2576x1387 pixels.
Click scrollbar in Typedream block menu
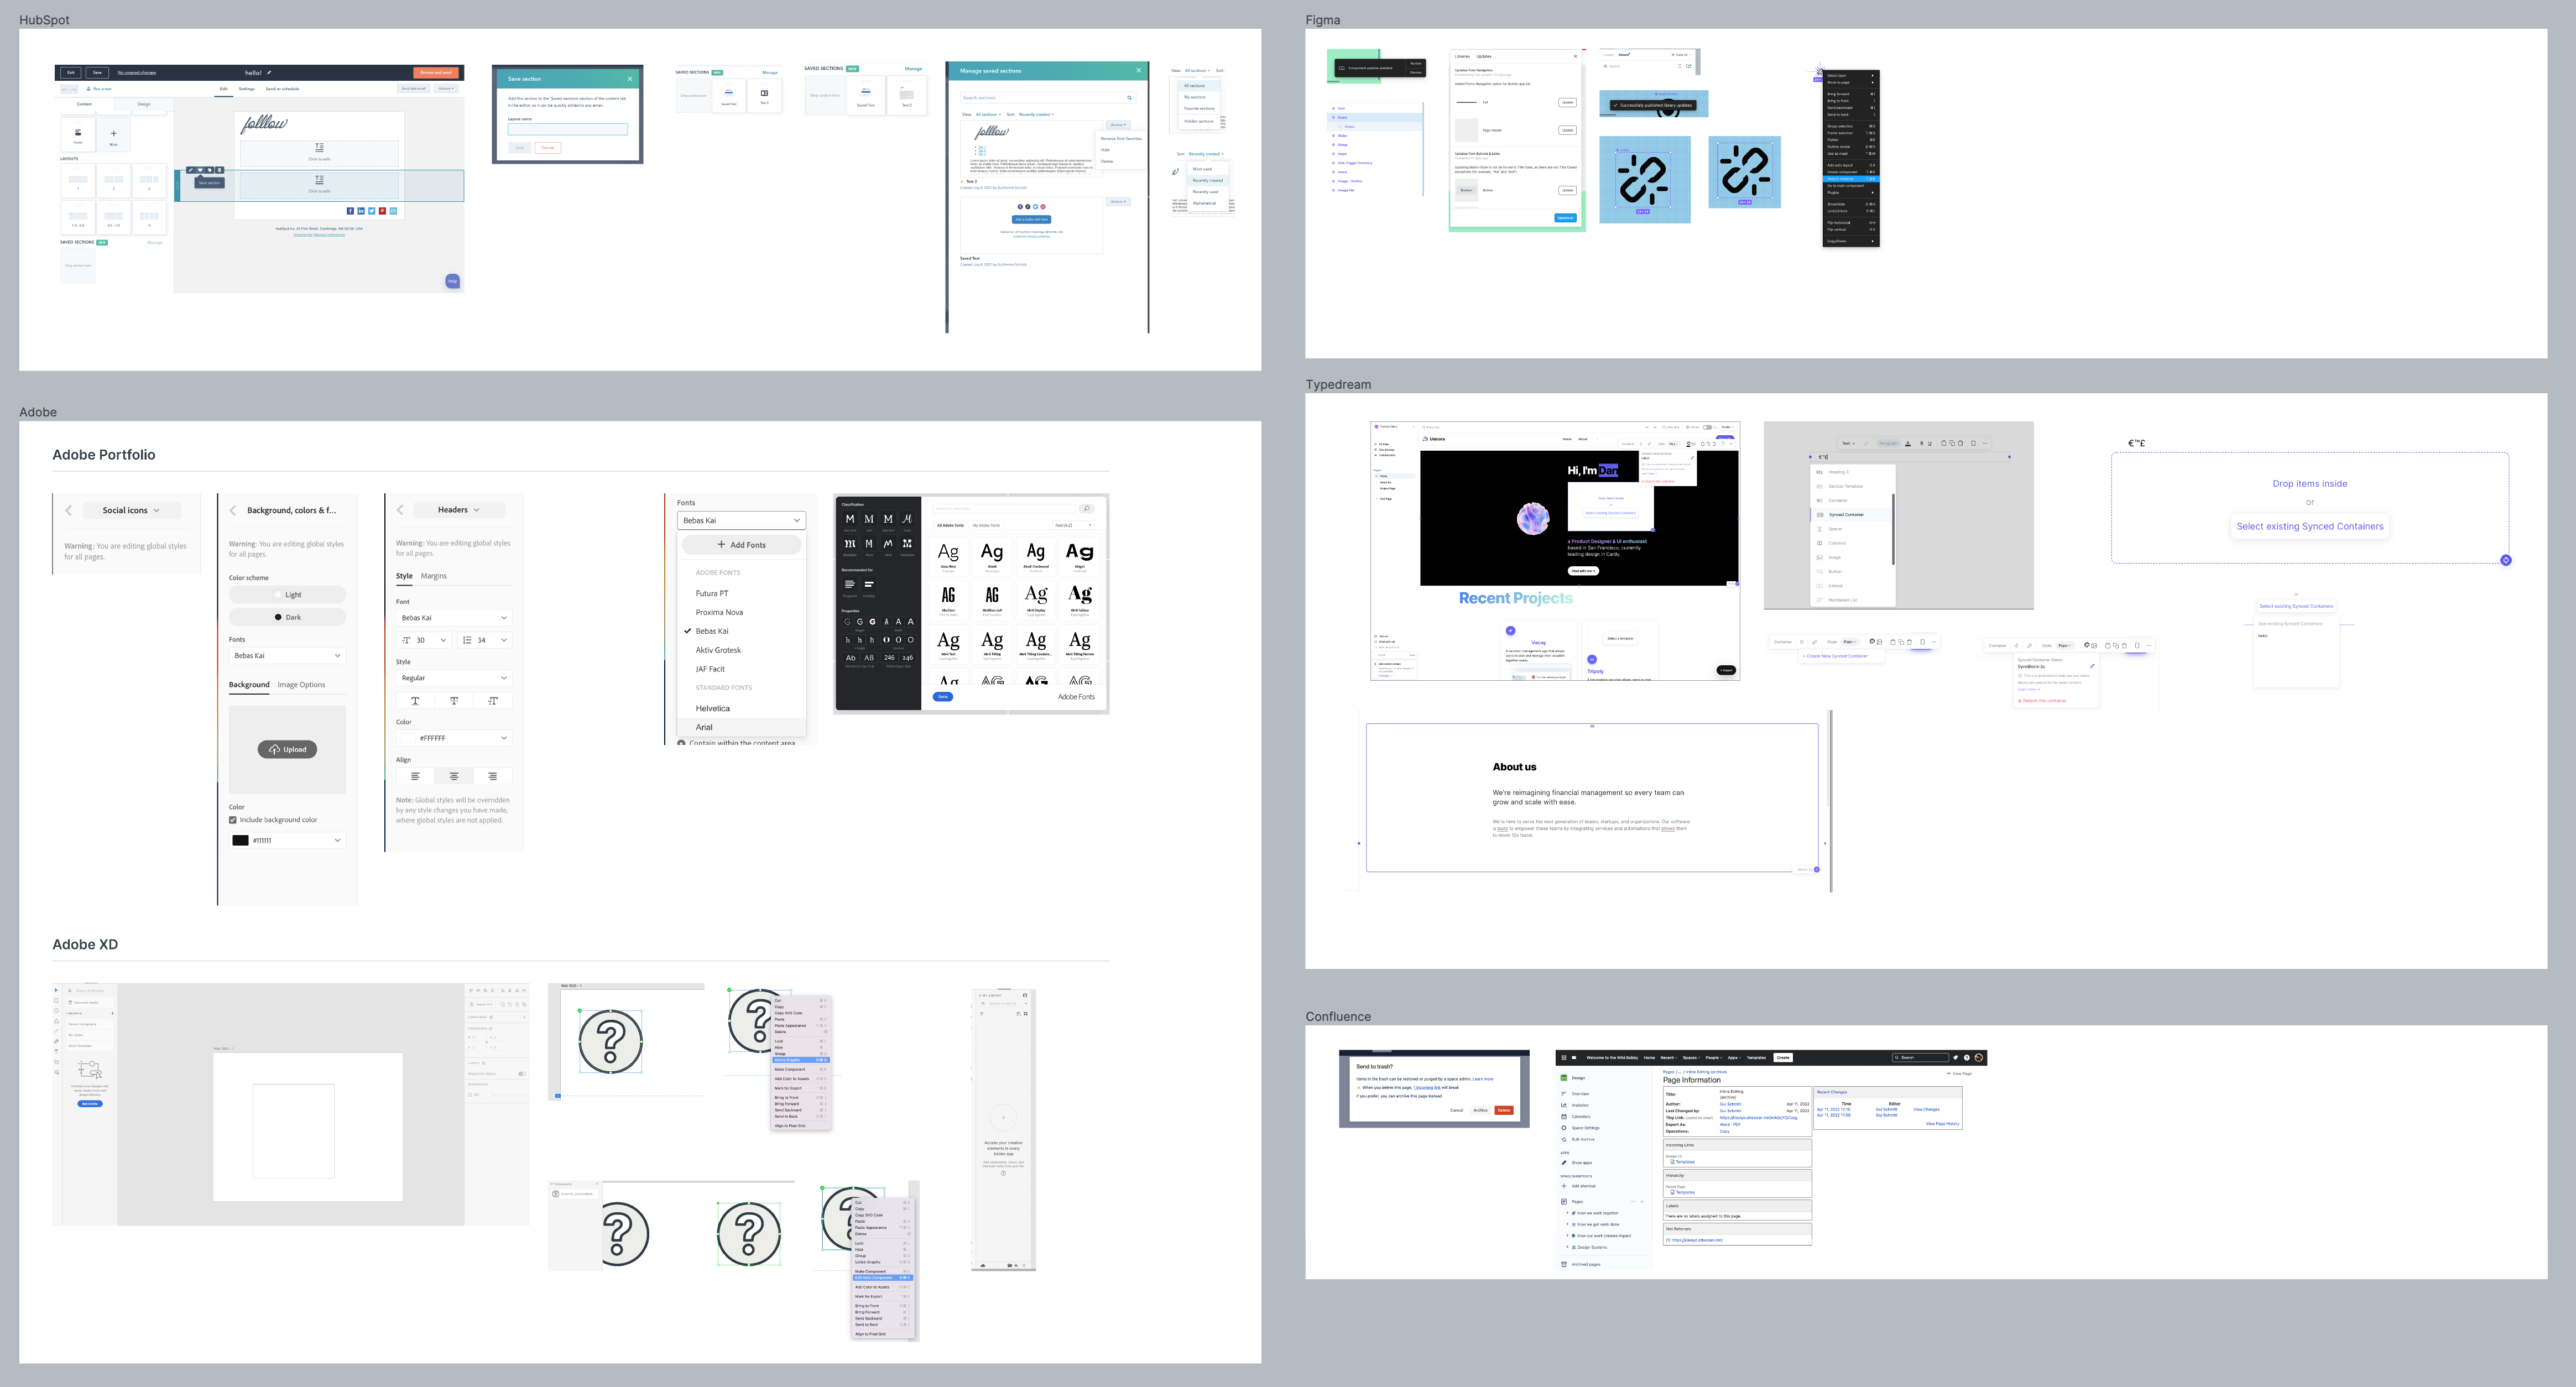1894,529
